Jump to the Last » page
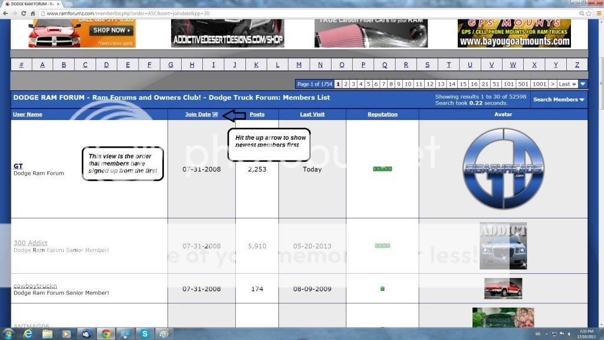The image size is (604, 340). pos(567,84)
